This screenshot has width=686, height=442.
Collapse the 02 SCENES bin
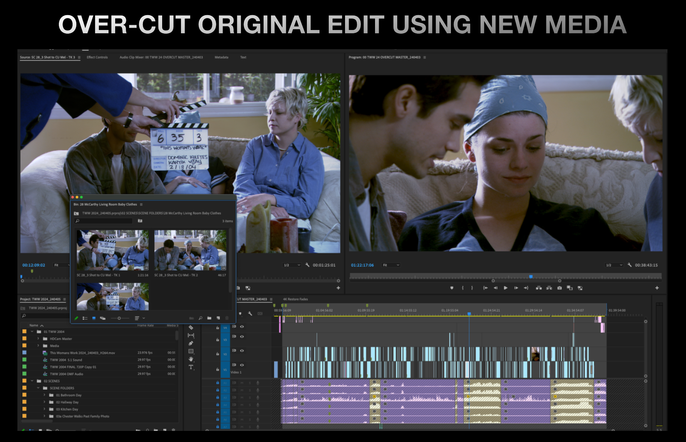pos(32,381)
